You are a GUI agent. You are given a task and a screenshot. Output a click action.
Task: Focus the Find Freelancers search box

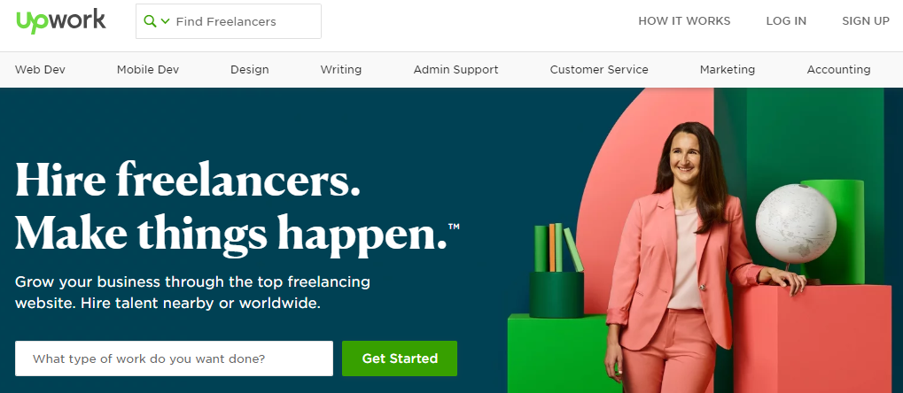tap(229, 21)
